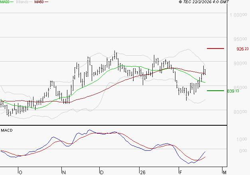The image size is (250, 175).
Task: Click the 800.00 price axis label
Action: click(x=240, y=112)
